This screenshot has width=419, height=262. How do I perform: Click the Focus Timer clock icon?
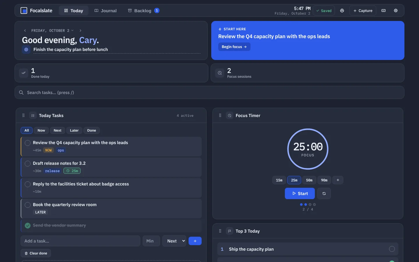(230, 116)
